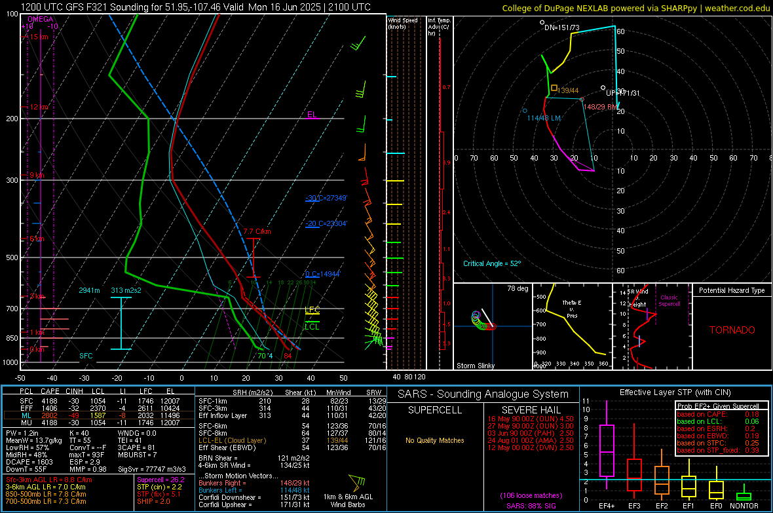Click the 'SARS: 88% SIG' text
Viewport: 773px width, 513px height.
click(x=531, y=506)
